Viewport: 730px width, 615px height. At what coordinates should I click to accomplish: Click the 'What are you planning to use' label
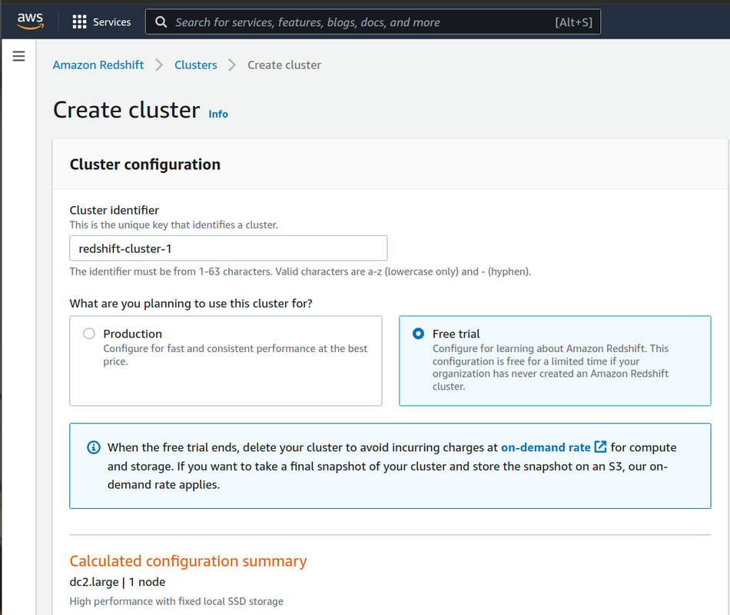[191, 304]
